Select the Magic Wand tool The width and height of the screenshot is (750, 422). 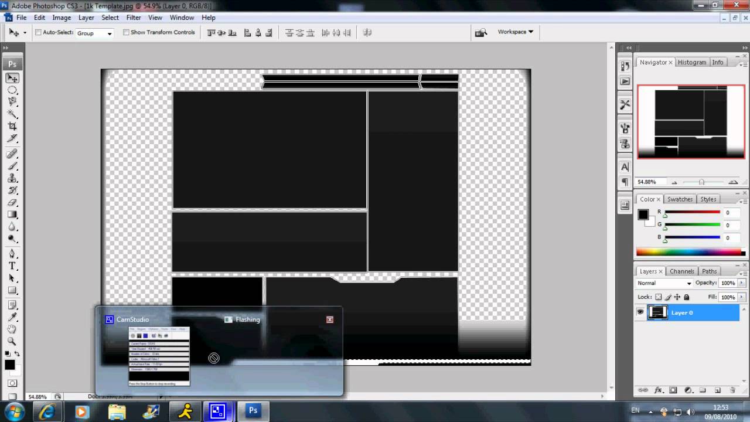pyautogui.click(x=12, y=114)
